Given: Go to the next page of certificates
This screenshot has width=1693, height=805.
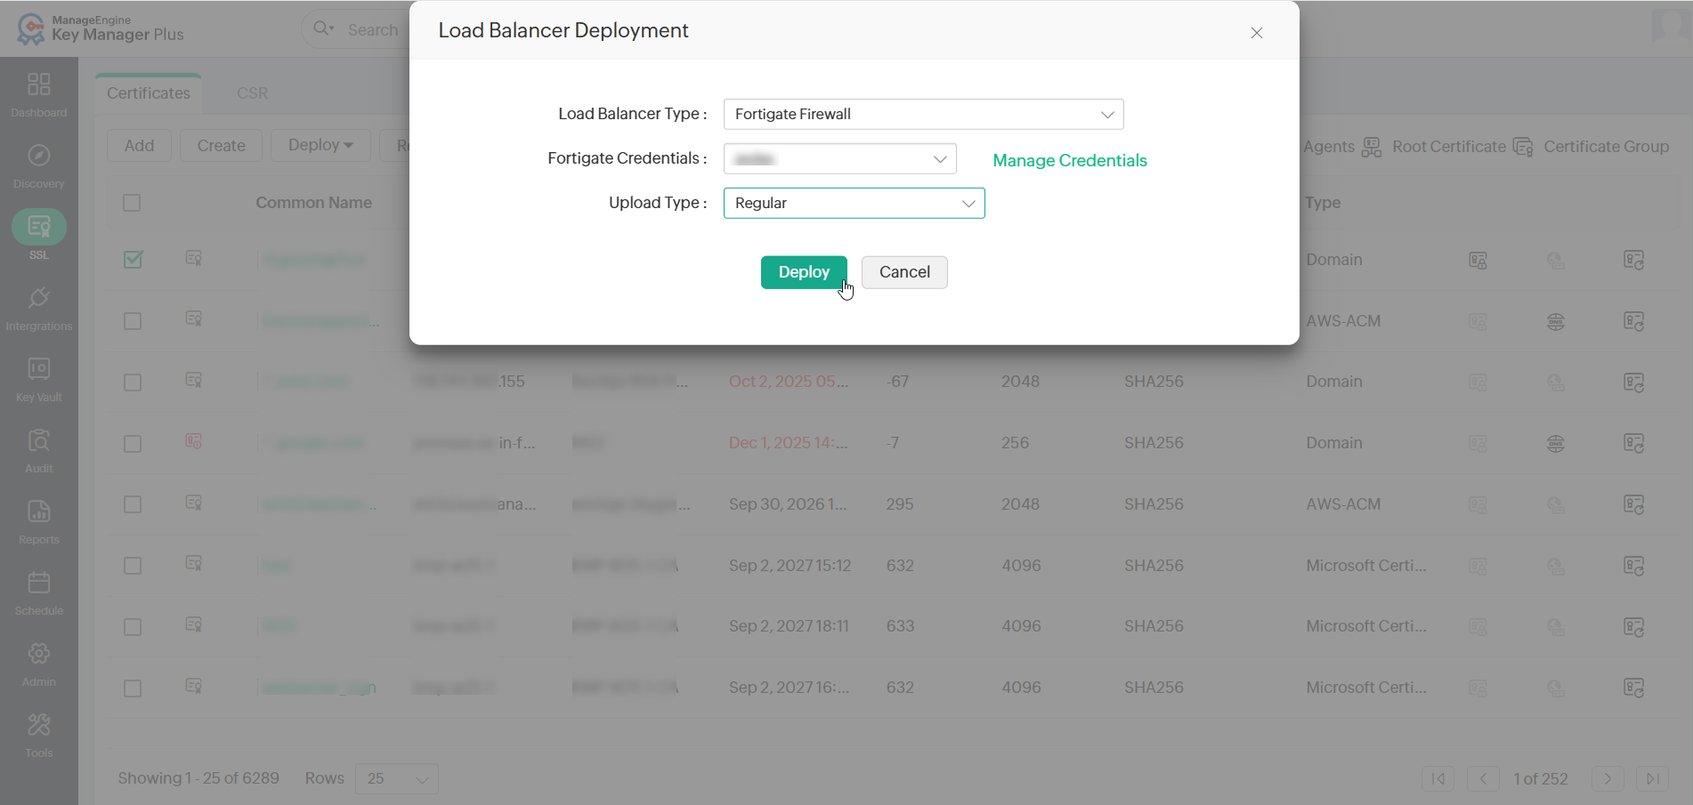Looking at the screenshot, I should [x=1608, y=778].
